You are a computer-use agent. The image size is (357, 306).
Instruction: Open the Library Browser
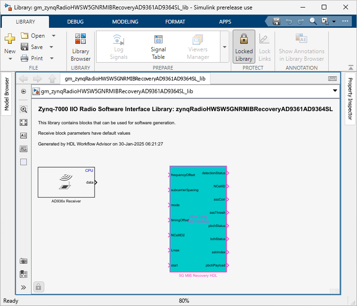click(x=81, y=48)
